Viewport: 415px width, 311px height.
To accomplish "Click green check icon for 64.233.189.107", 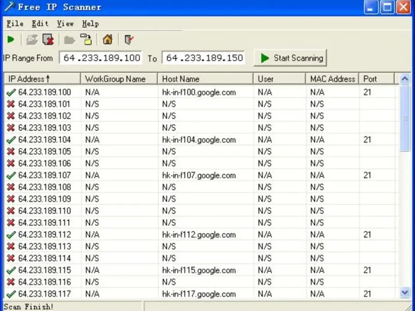I will coord(11,175).
